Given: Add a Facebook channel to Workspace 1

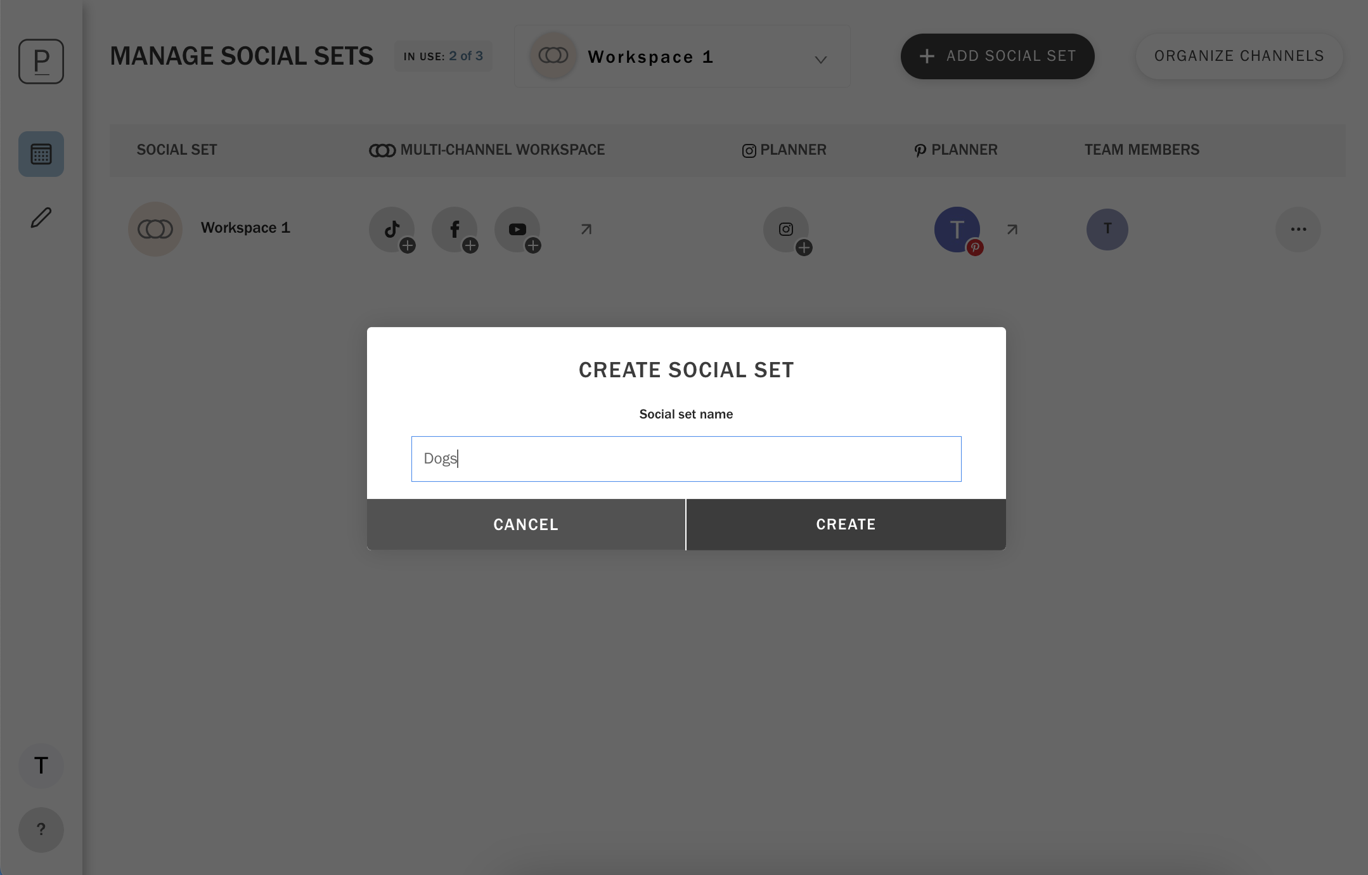Looking at the screenshot, I should (x=455, y=230).
